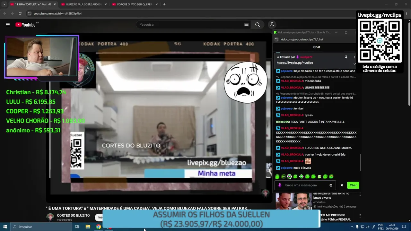This screenshot has height=231, width=411.
Task: Open File Explorer from the taskbar
Action: (88, 227)
